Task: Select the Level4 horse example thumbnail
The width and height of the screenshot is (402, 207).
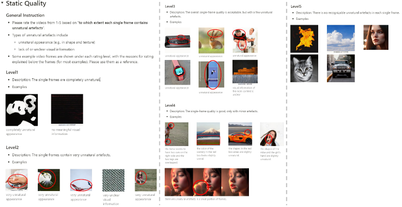Action: click(x=176, y=134)
